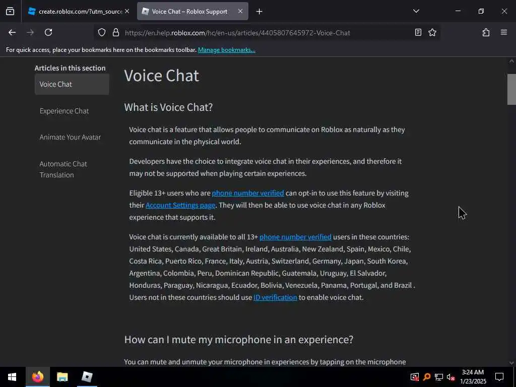516x387 pixels.
Task: Bookmark this page with the star
Action: pyautogui.click(x=432, y=32)
